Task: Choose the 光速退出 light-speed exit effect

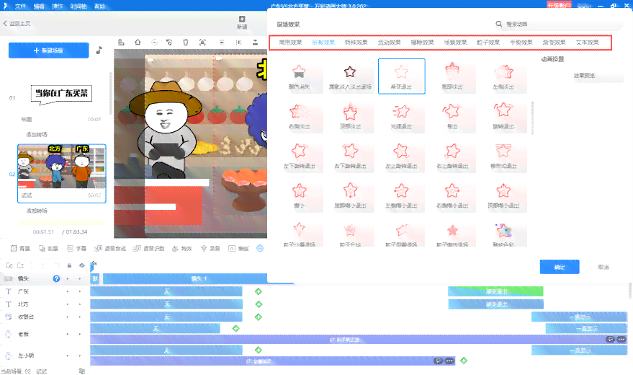Action: pos(401,116)
